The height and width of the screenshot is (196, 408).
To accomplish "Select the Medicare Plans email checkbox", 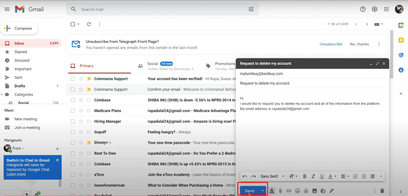I will coord(73,111).
